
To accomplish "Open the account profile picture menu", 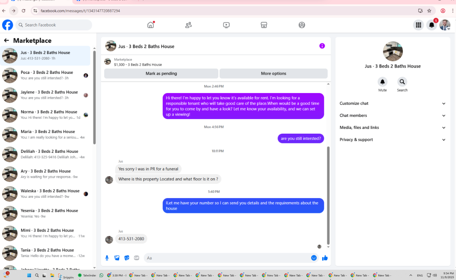I will (x=445, y=25).
